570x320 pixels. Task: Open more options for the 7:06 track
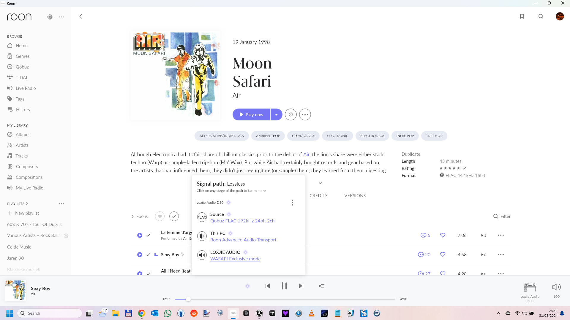click(501, 235)
